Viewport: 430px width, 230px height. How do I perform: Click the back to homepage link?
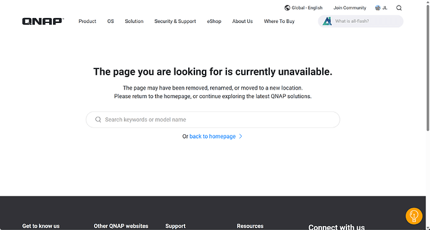(x=213, y=136)
